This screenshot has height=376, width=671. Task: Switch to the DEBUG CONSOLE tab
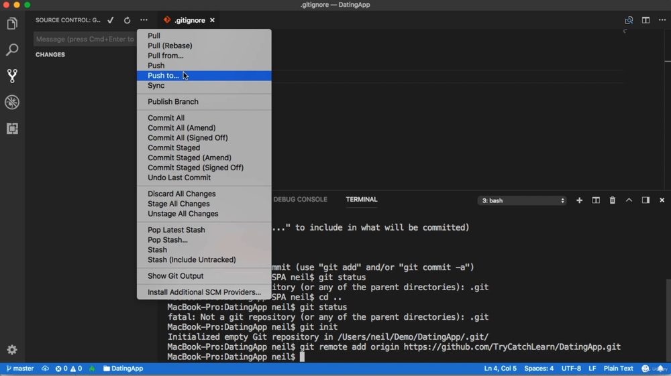coord(301,200)
